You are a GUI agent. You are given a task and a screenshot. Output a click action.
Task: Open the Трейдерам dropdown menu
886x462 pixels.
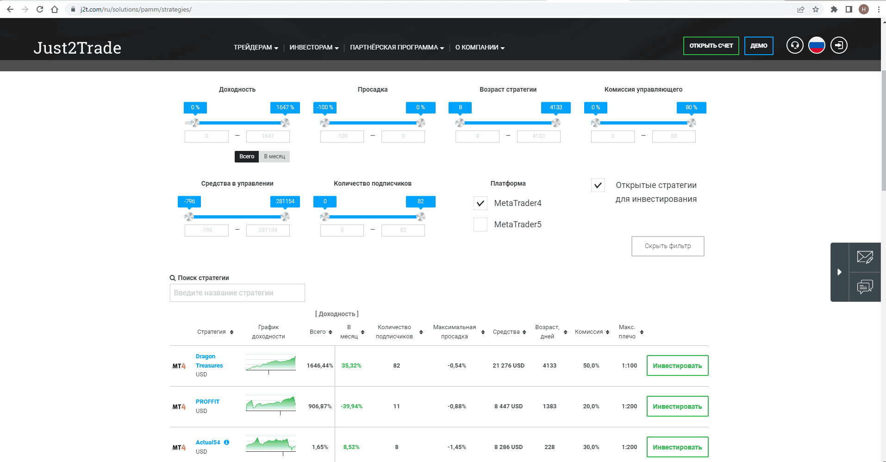(x=256, y=47)
